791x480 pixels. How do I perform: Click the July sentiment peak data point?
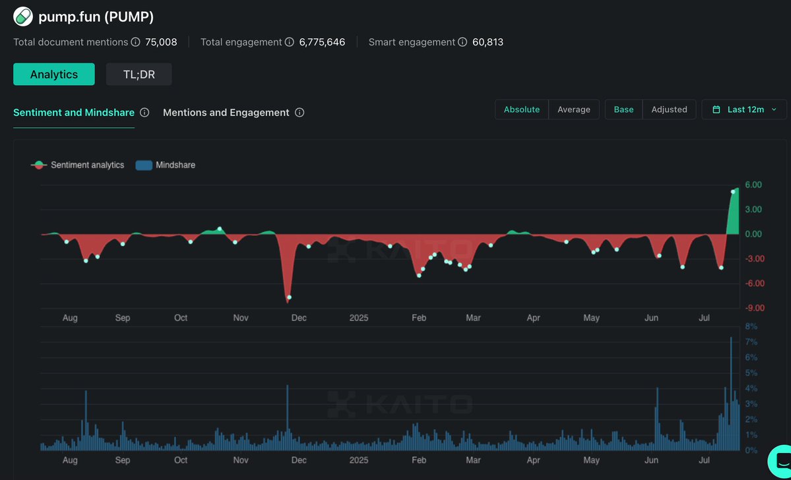coord(733,192)
